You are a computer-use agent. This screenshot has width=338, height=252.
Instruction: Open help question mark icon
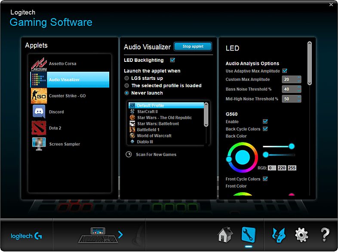[x=325, y=235]
